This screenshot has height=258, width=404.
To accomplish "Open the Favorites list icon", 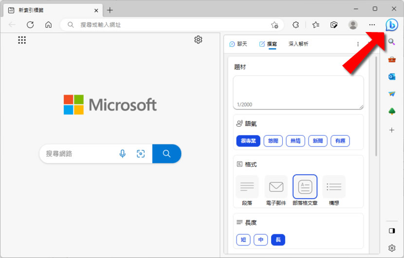I will tap(315, 25).
